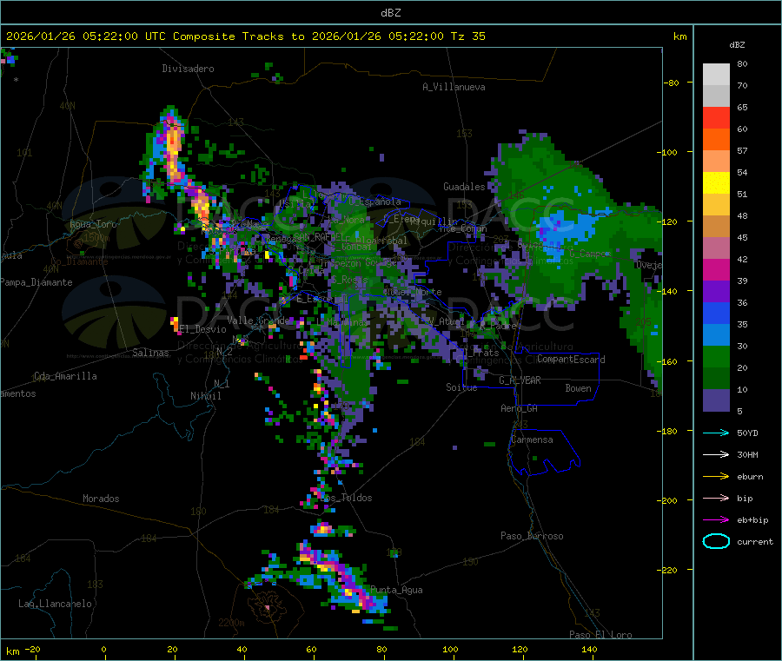782x661 pixels.
Task: Click the 'dBZ' heading above the color scale
Action: click(x=737, y=45)
